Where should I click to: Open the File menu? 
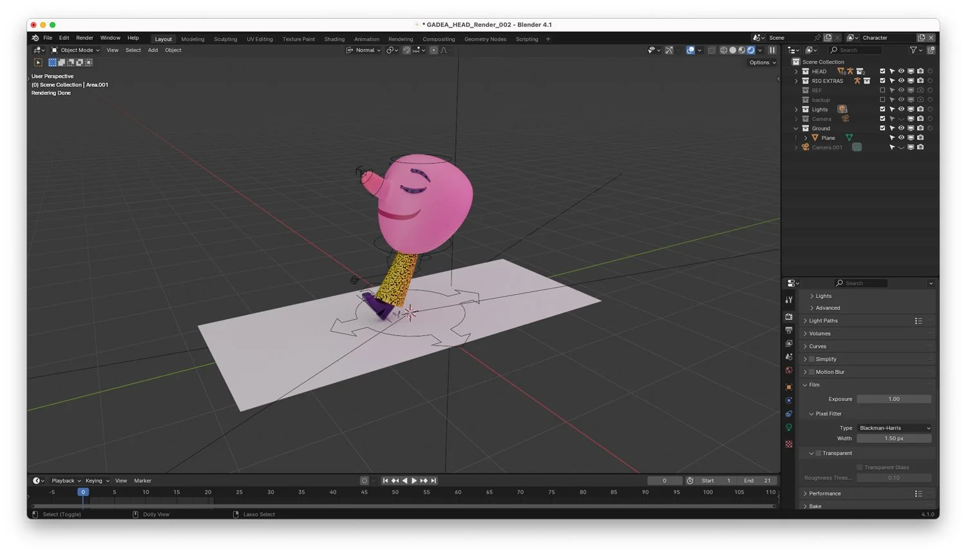point(48,38)
